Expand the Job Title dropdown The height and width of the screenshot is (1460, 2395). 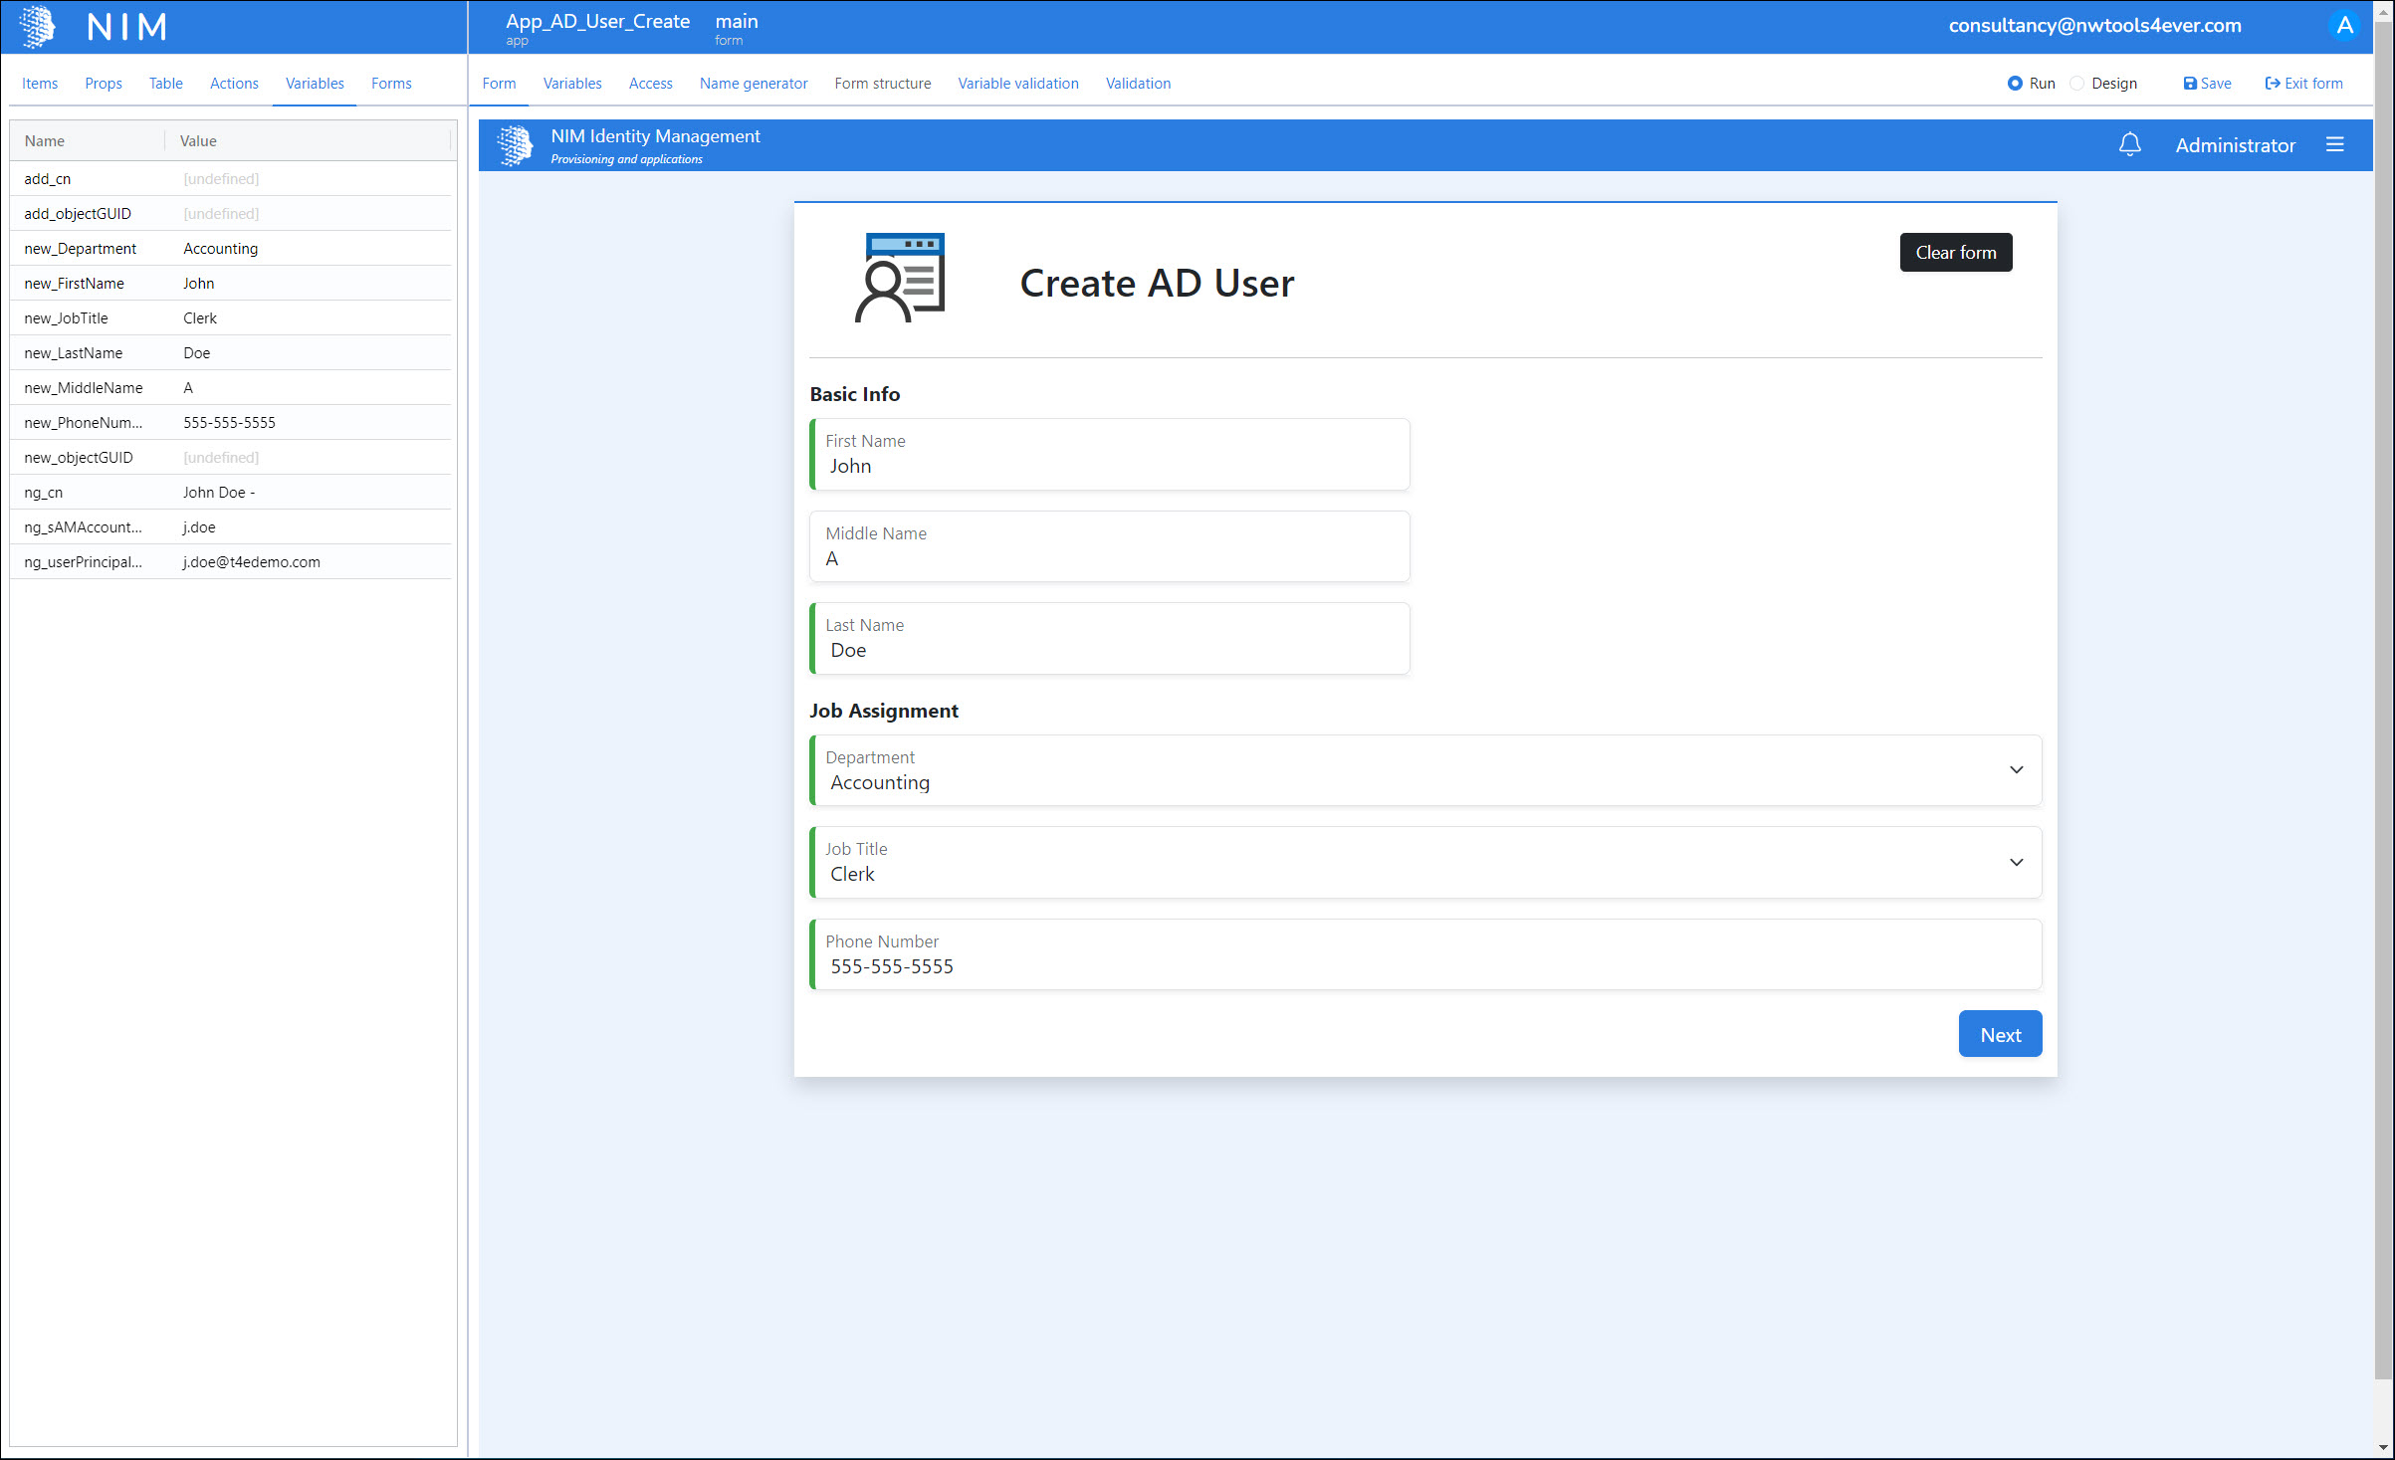(2016, 863)
